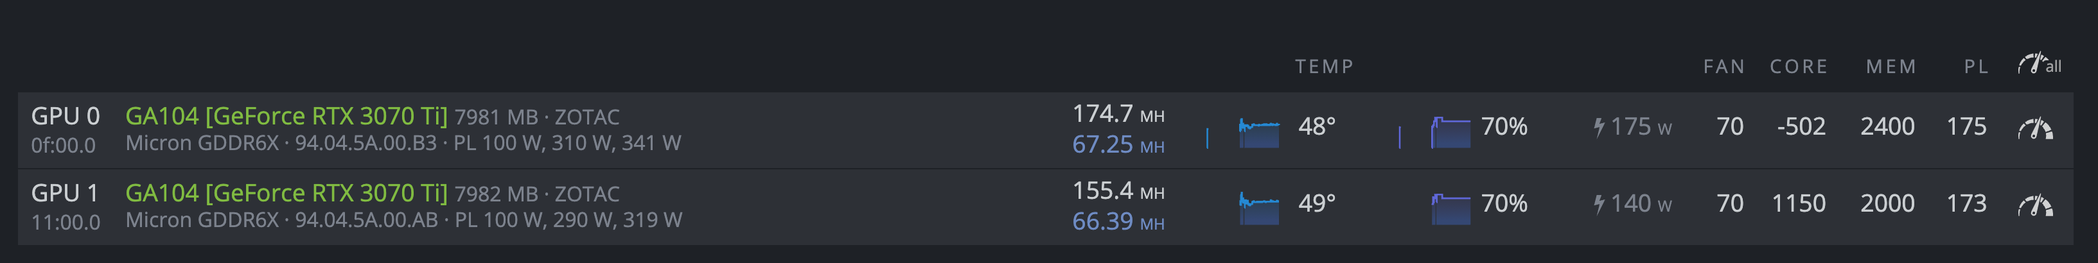Click GPU 0 hashrate 67.25 MH

1118,145
